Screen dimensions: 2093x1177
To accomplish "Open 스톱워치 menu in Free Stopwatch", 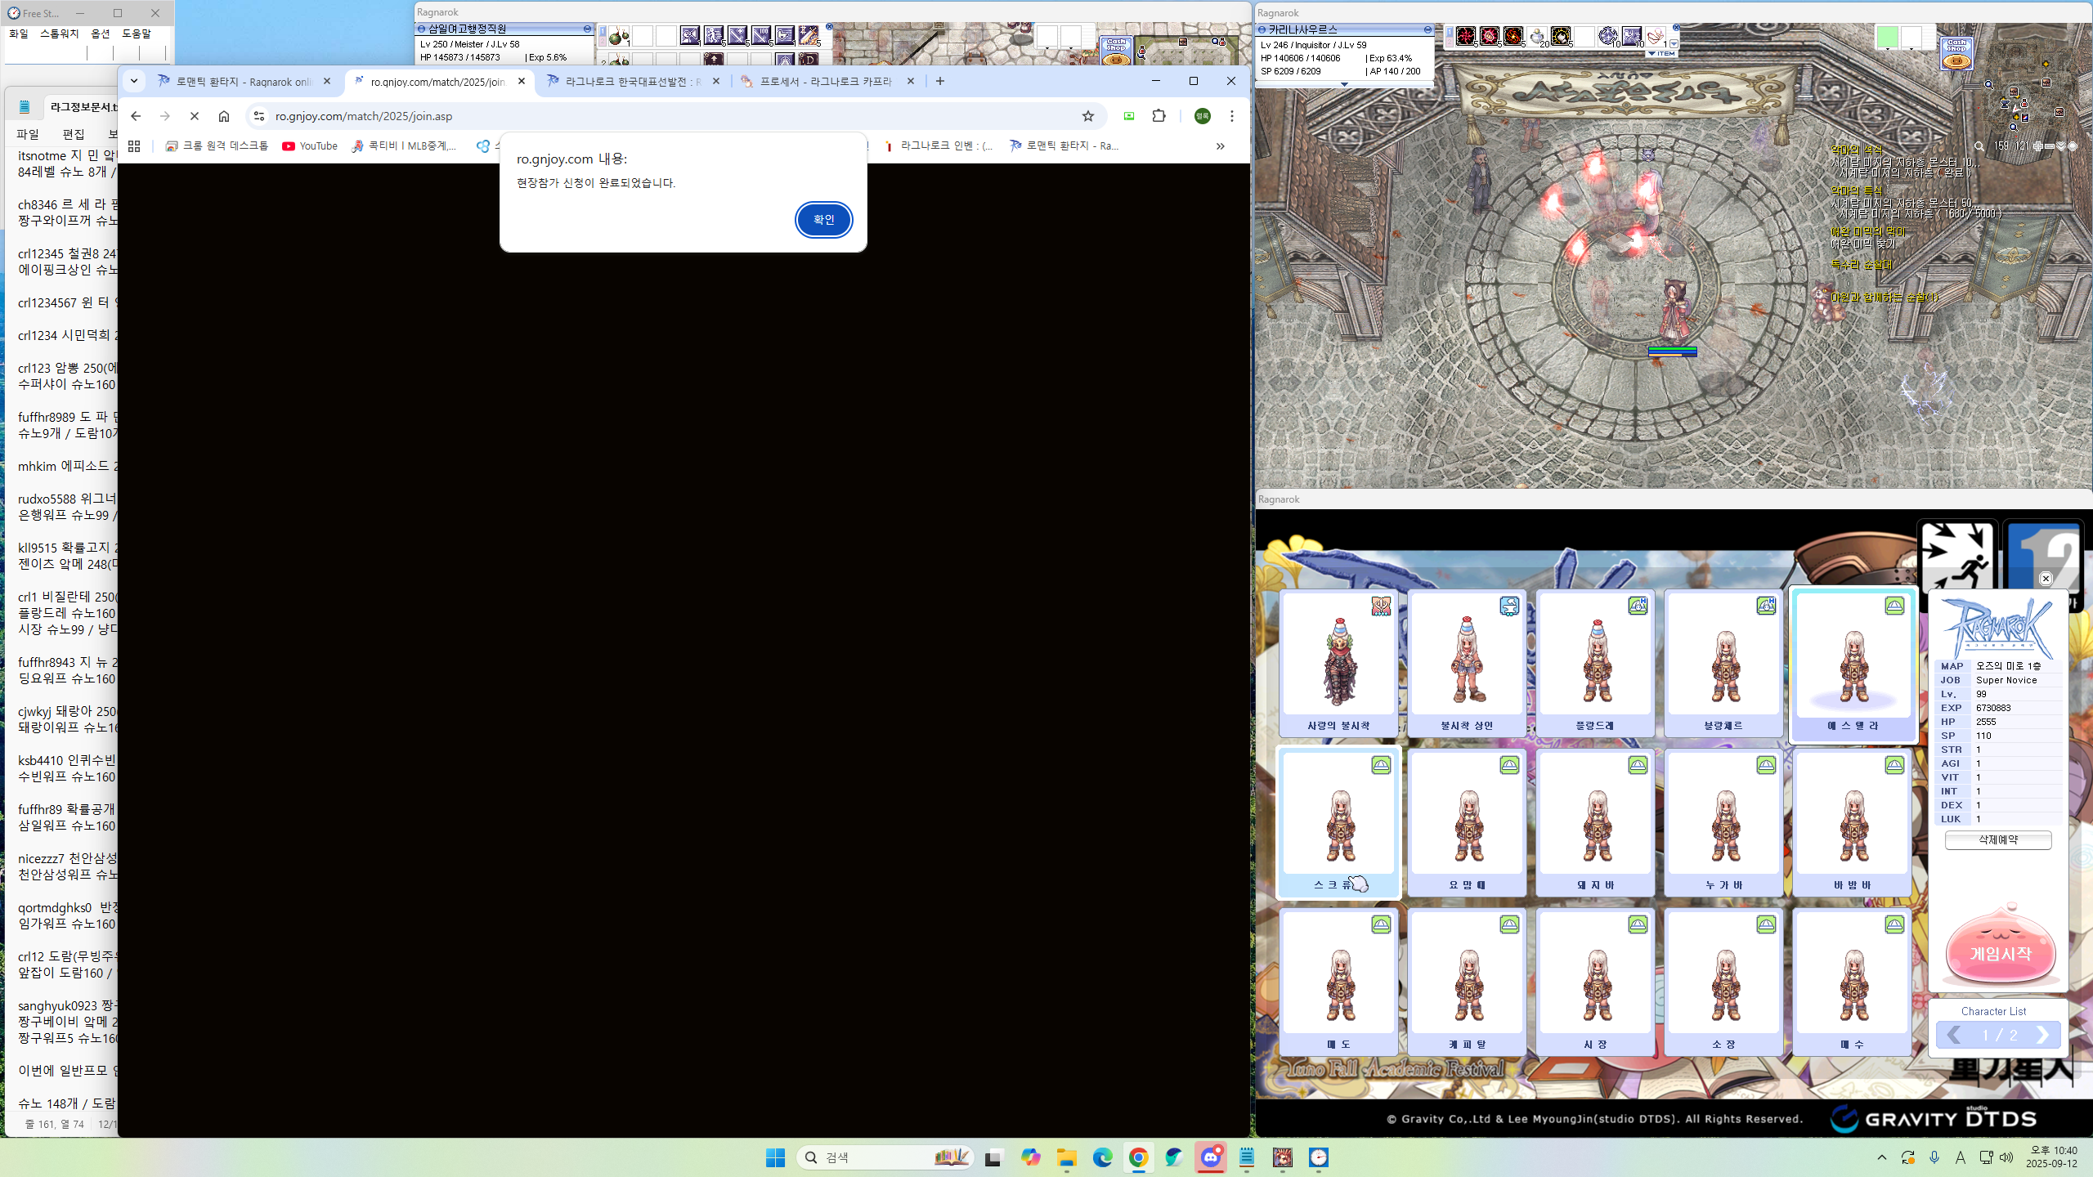I will (x=60, y=34).
